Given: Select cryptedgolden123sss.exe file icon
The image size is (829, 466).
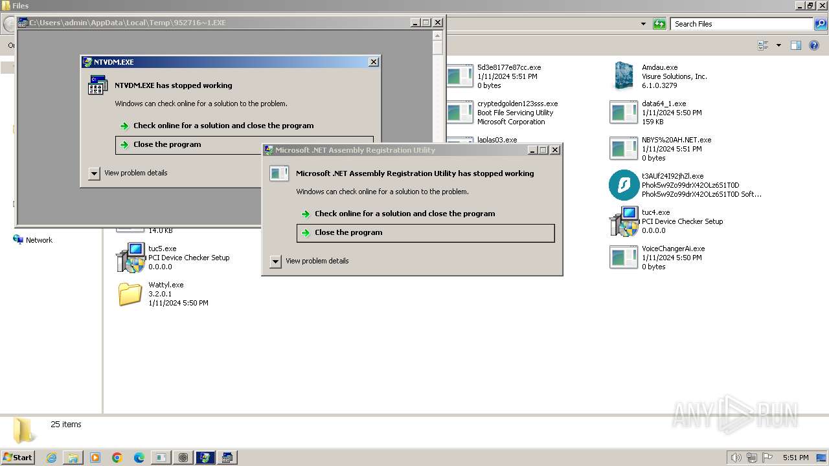Looking at the screenshot, I should tap(460, 112).
